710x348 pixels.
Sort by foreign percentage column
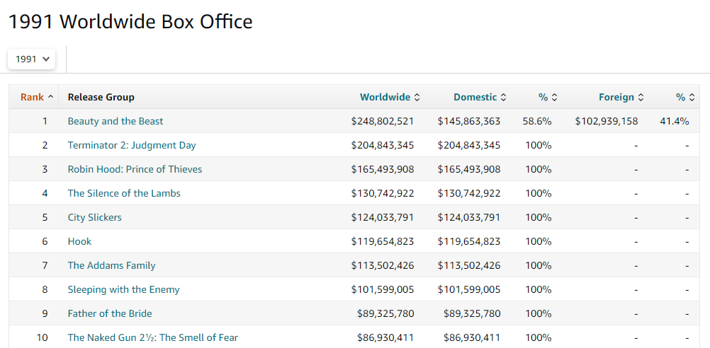point(685,97)
